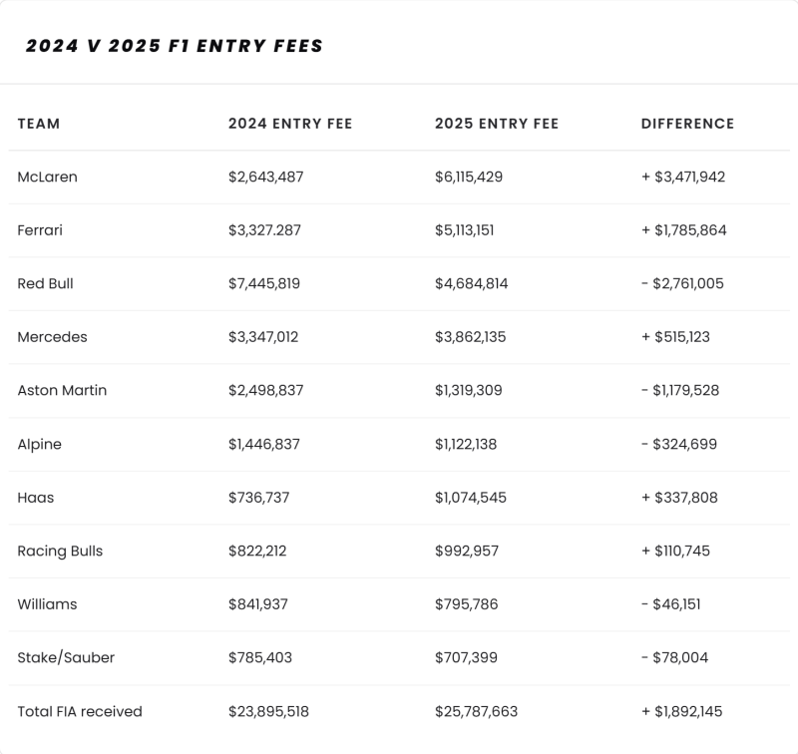Click Red Bull's 2025 fee $4,684,814

point(471,283)
